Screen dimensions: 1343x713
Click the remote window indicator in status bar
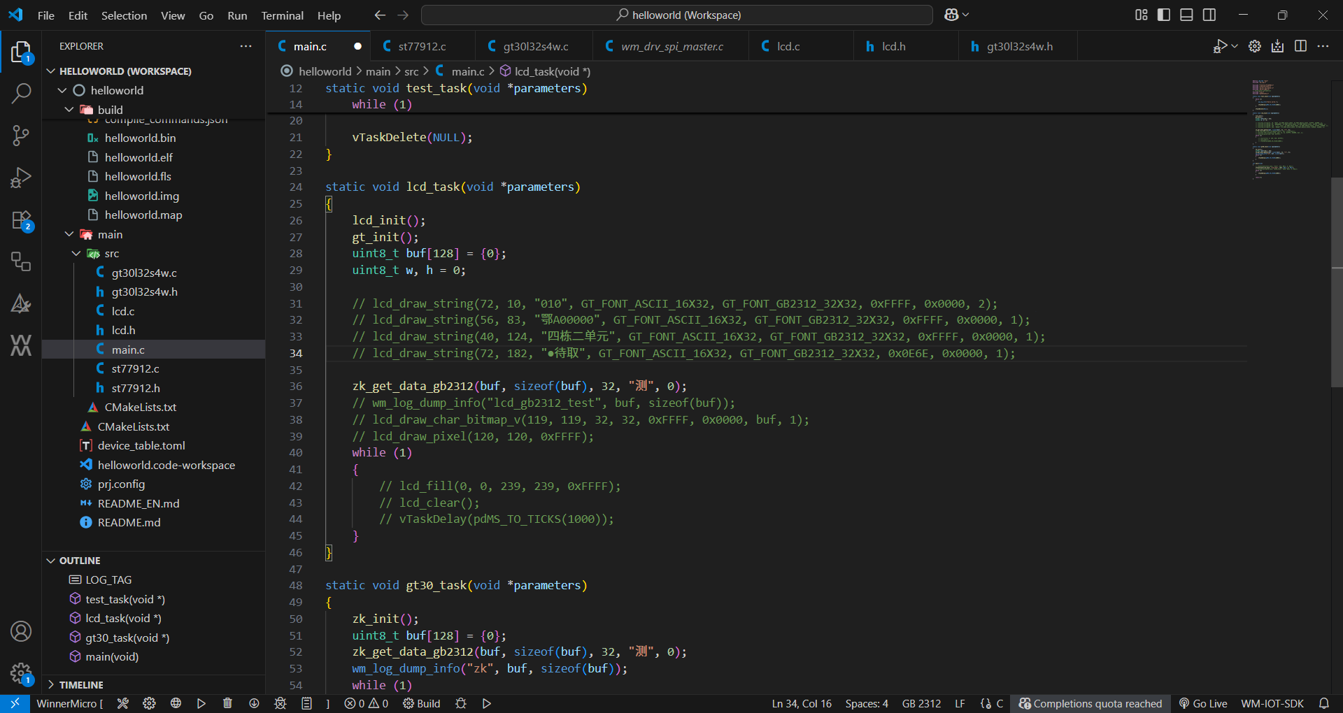(15, 703)
